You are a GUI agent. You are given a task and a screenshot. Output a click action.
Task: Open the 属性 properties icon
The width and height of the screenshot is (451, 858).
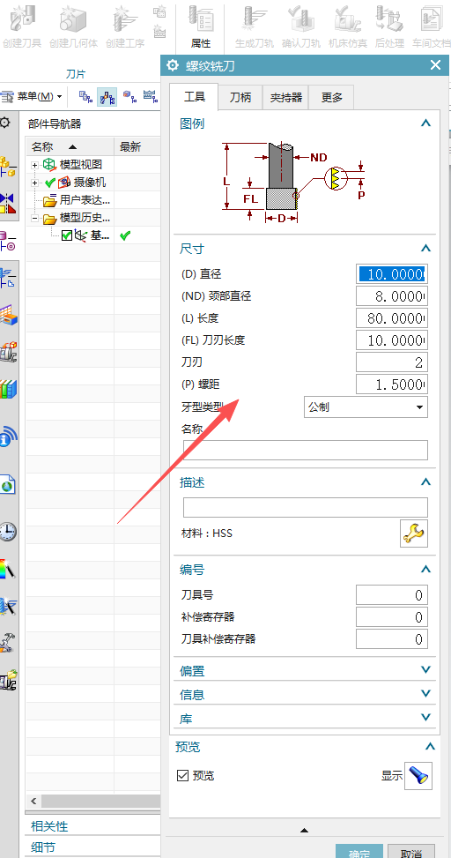point(200,26)
